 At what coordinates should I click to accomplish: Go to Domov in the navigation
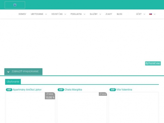pos(22,14)
